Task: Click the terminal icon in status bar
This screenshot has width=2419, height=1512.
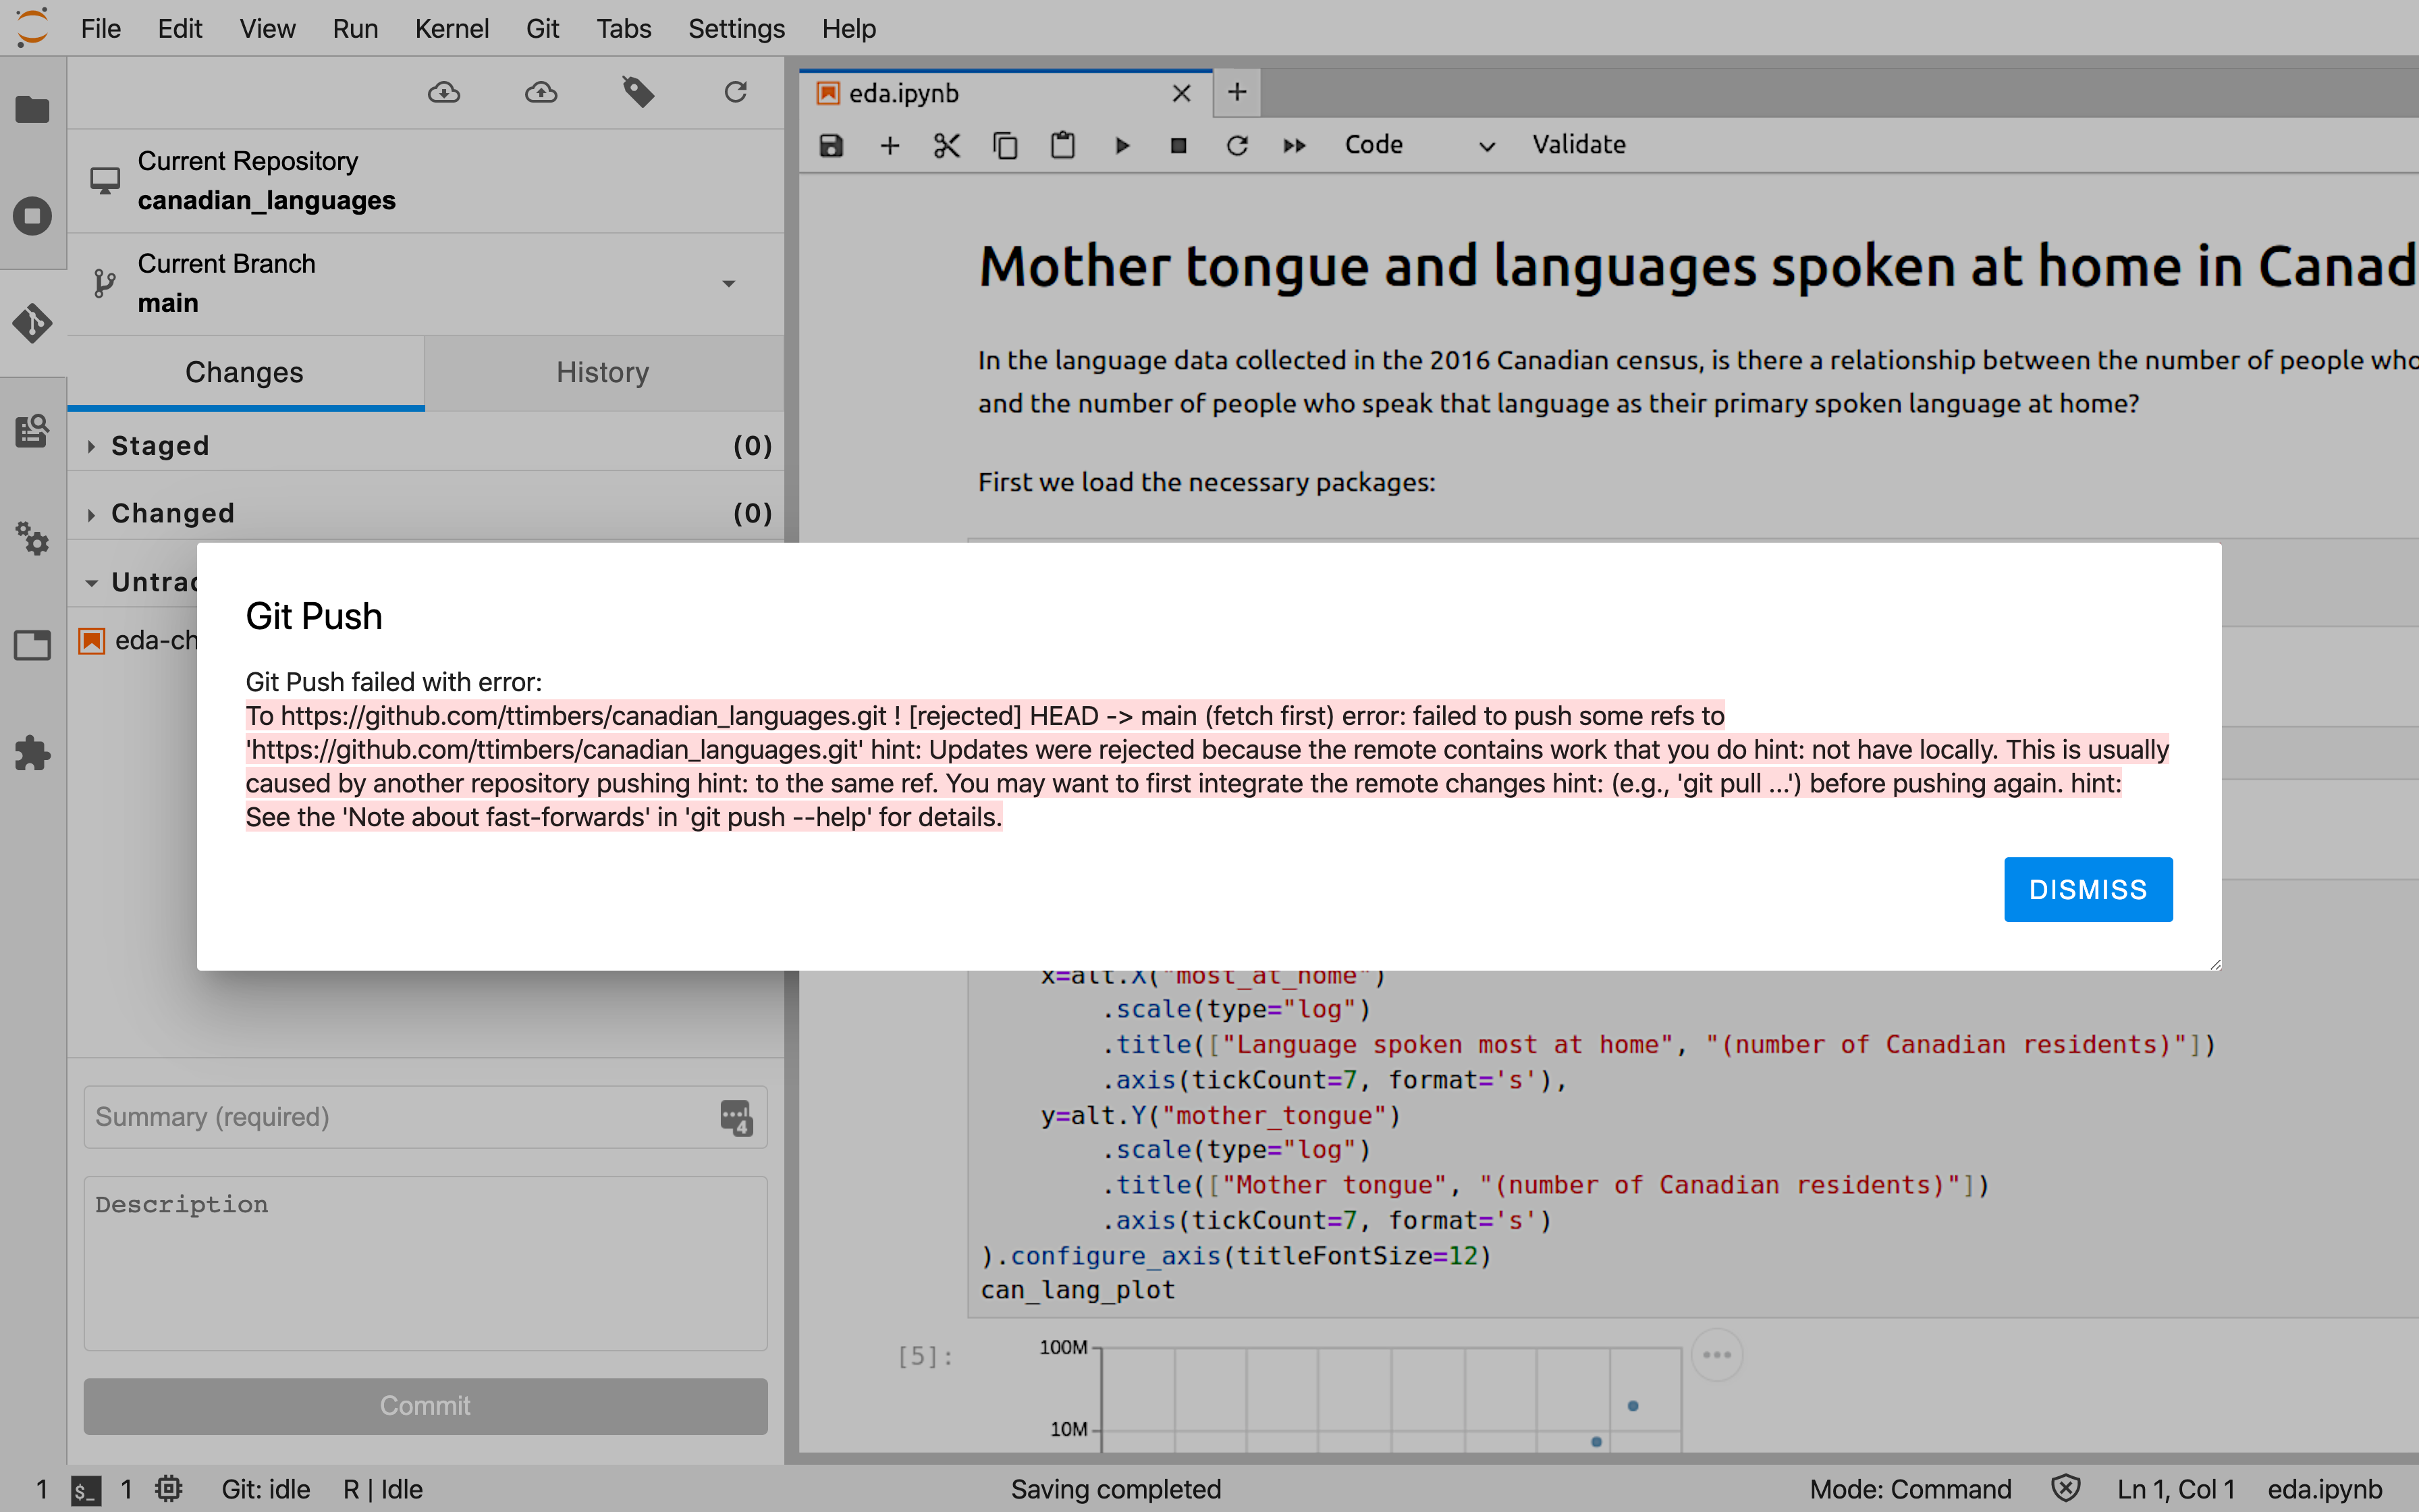Action: point(86,1490)
